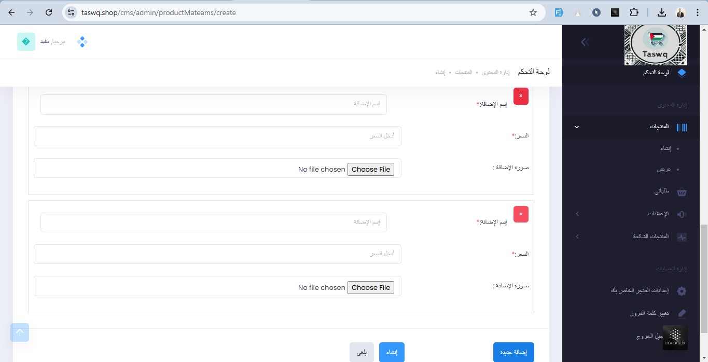The height and width of the screenshot is (362, 708).
Task: Bookmark this page with star icon
Action: 533,12
